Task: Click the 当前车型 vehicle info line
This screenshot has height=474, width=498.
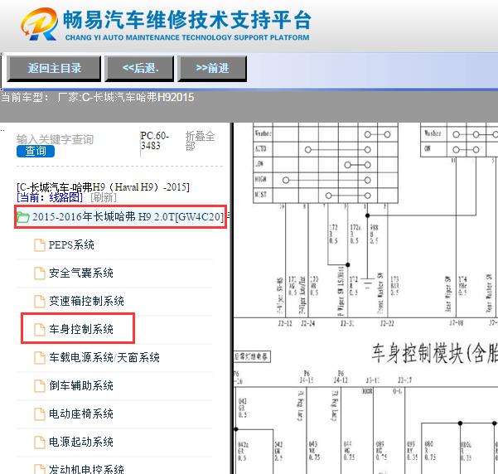Action: [97, 97]
